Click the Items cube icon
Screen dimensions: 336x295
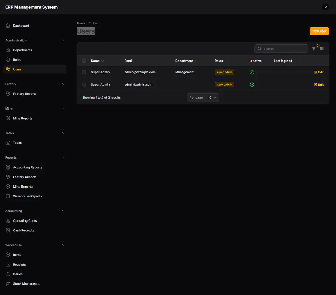pos(8,254)
